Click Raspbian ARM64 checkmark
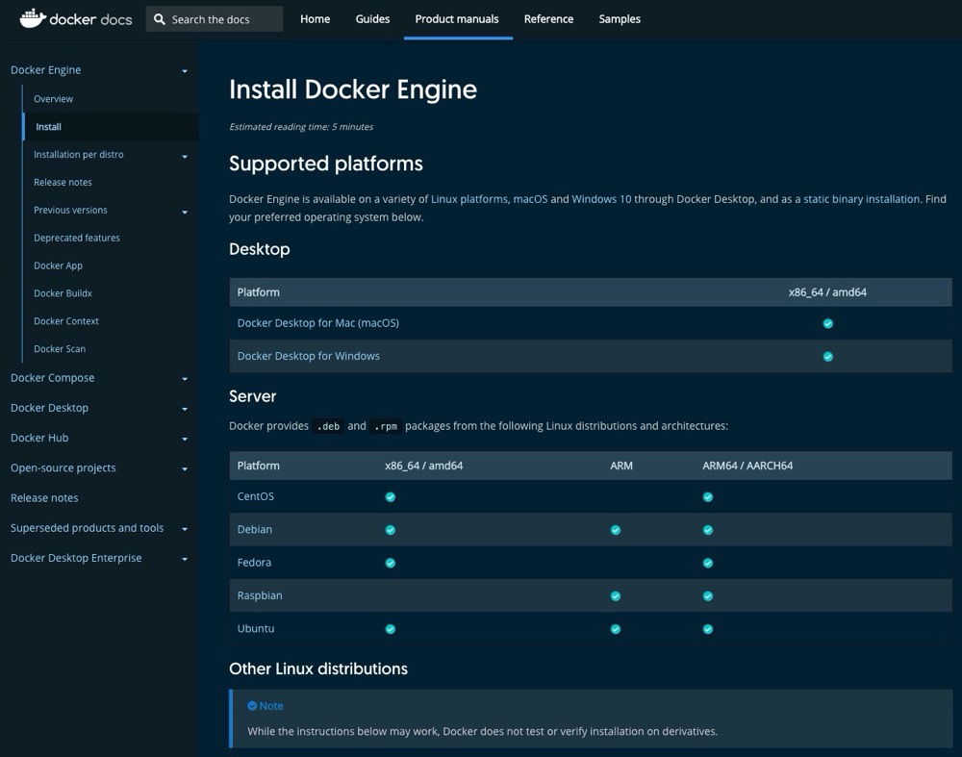This screenshot has height=757, width=962. click(x=708, y=596)
